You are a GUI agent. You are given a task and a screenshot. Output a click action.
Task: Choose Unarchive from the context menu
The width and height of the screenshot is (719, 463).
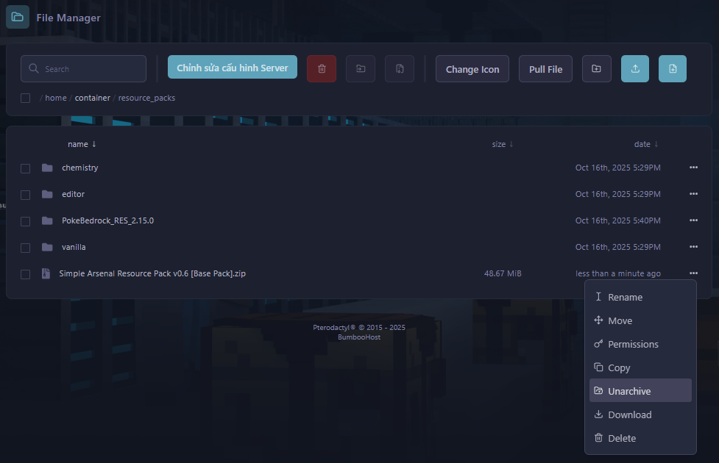click(629, 391)
